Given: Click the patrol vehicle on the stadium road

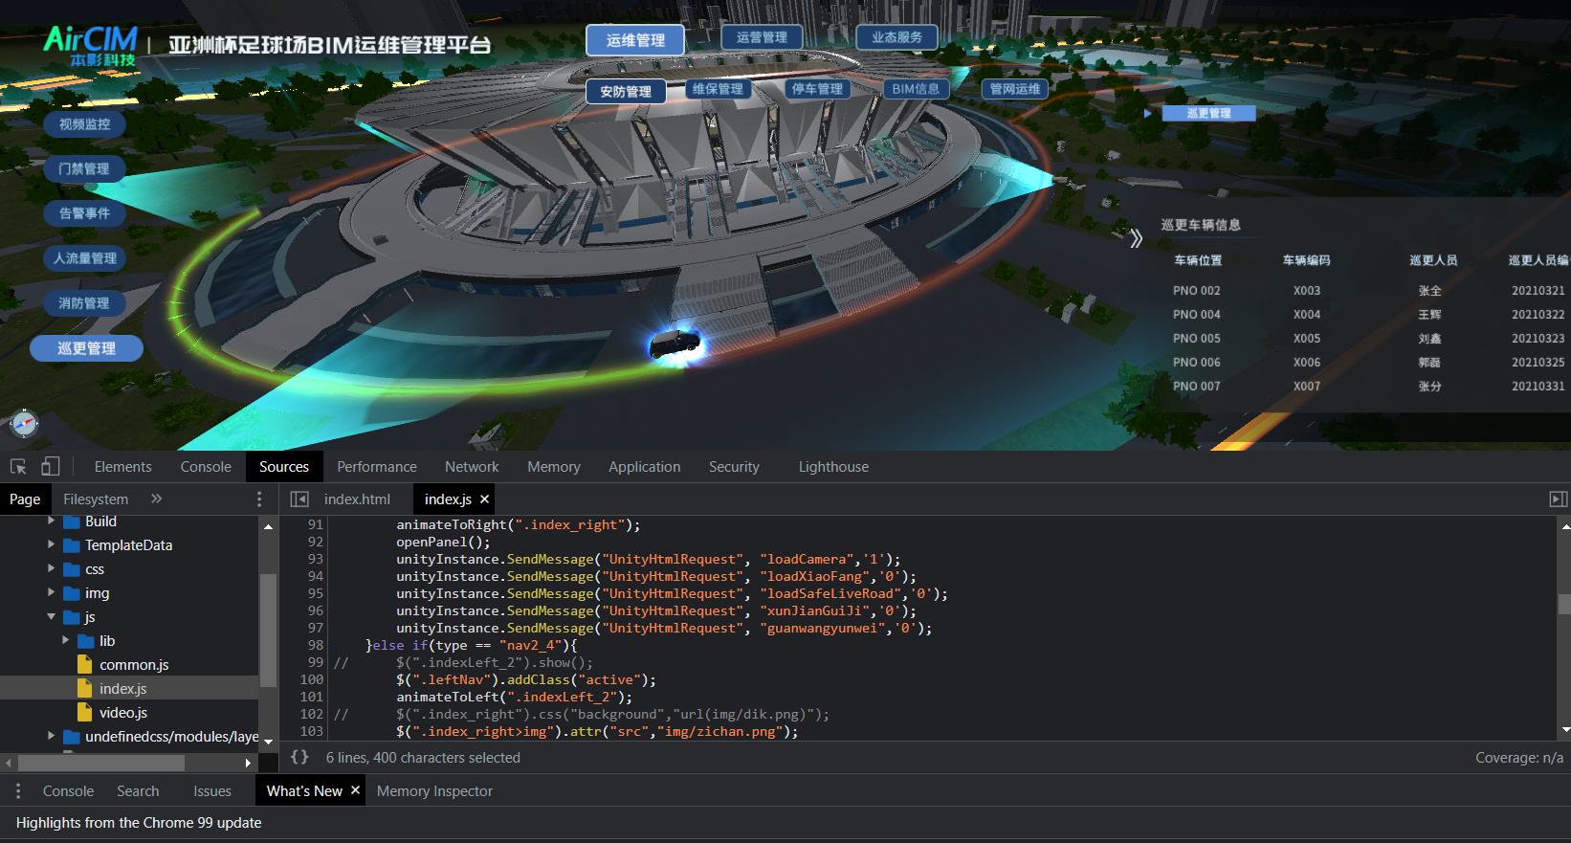Looking at the screenshot, I should (675, 344).
